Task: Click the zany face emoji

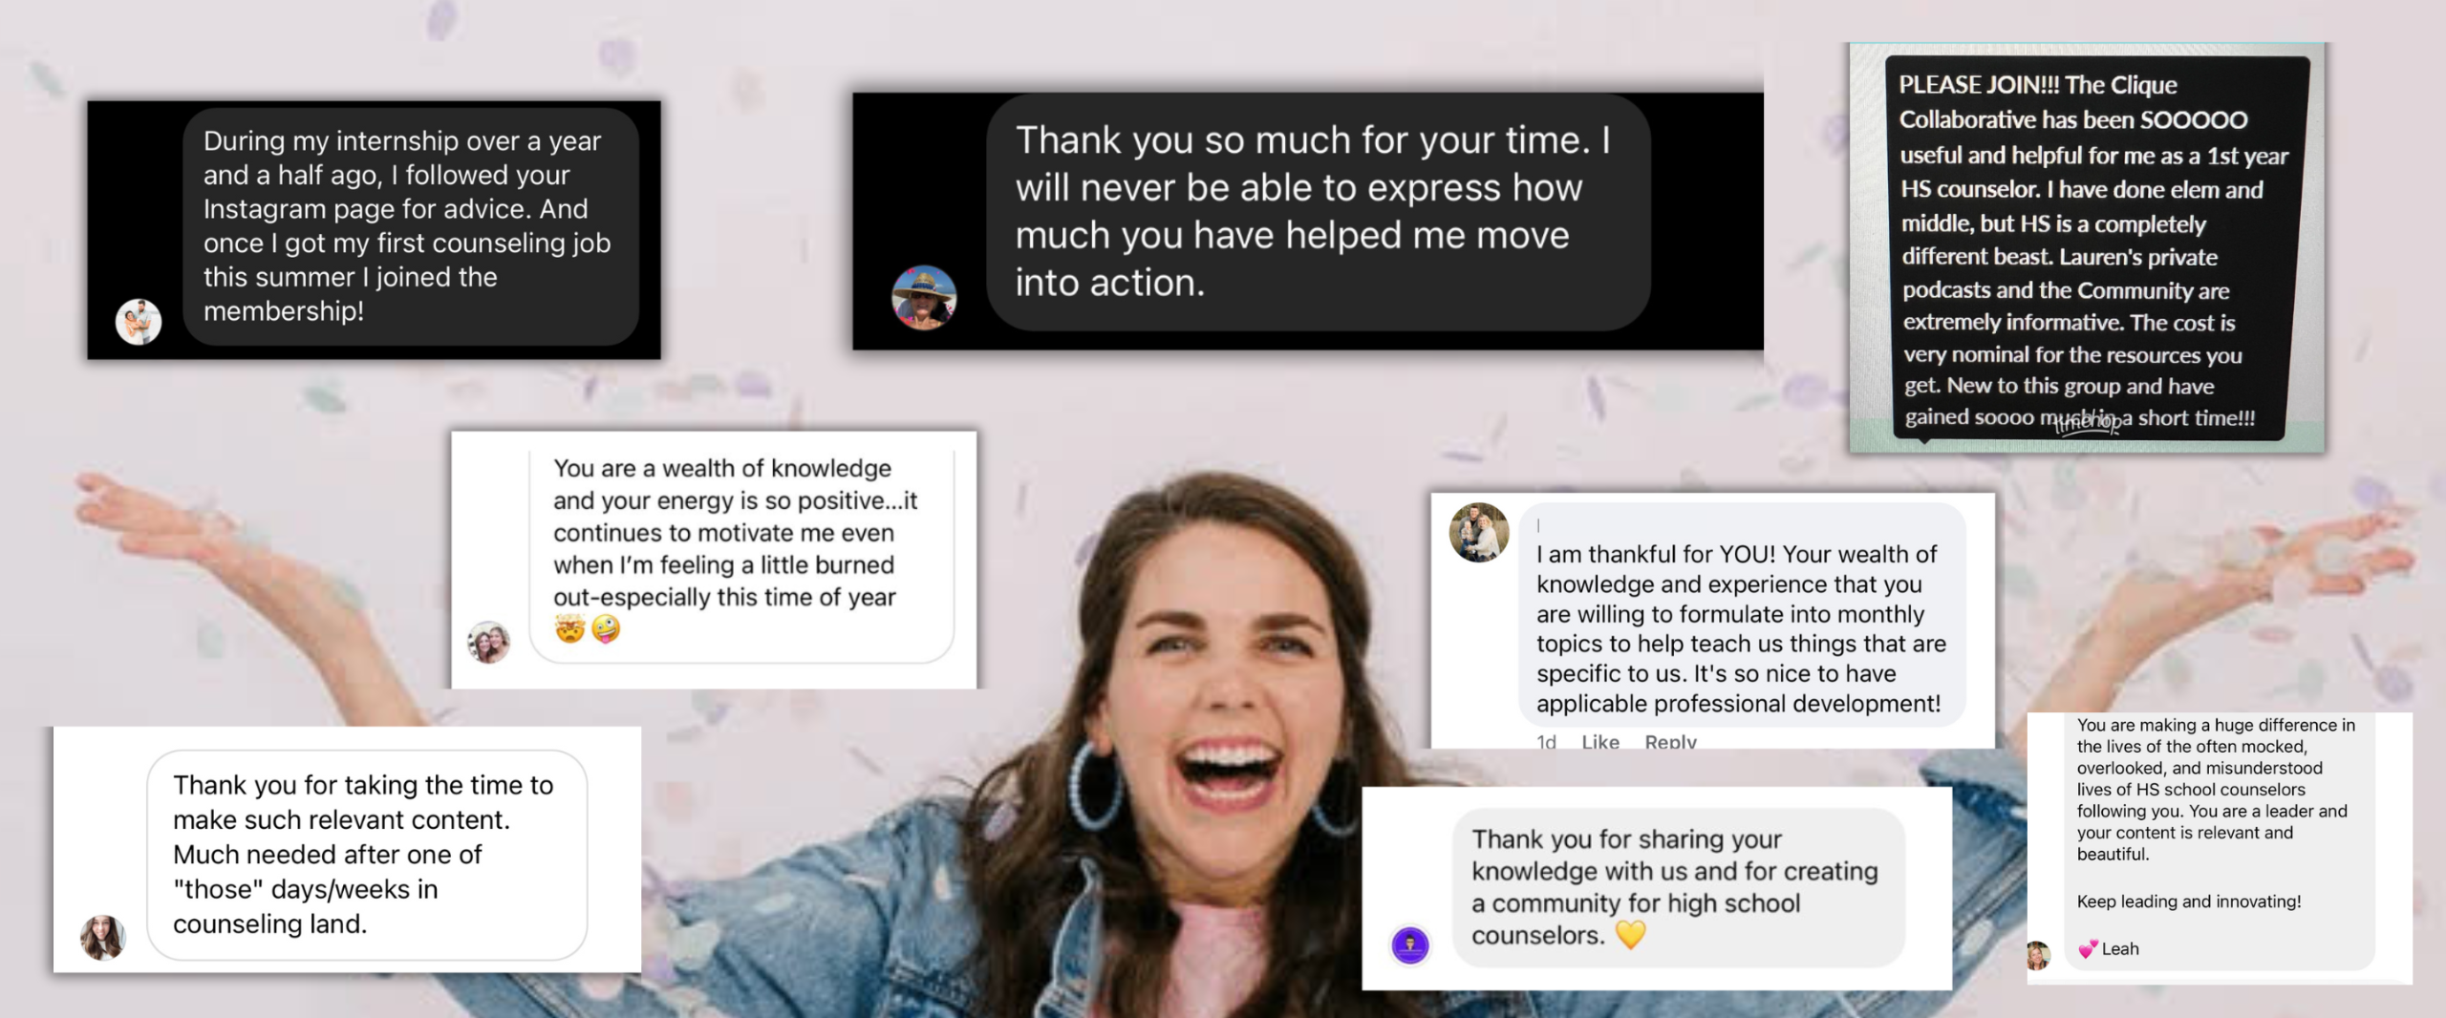Action: click(x=606, y=629)
